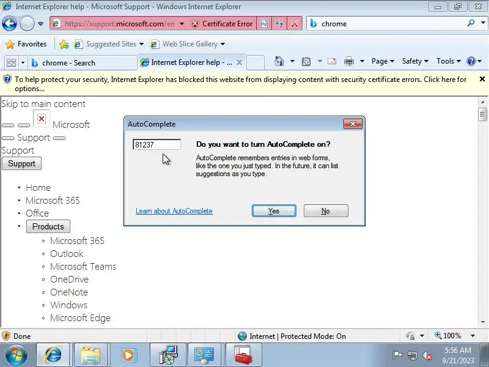This screenshot has width=489, height=367.
Task: Open the Favorites center
Action: tap(26, 44)
